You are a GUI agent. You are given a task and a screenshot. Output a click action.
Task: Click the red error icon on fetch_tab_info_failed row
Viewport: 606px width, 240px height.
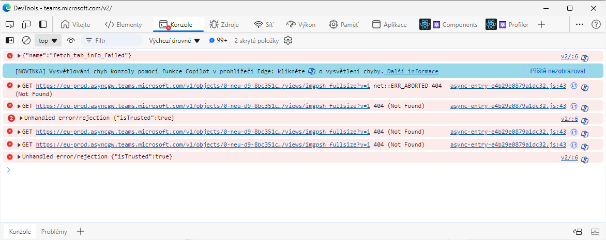click(10, 56)
